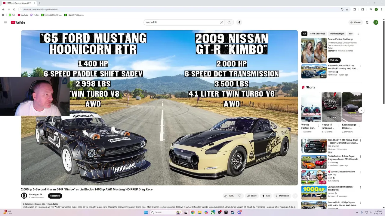Run search with the magnifier button
385x216 pixels.
pos(229,22)
